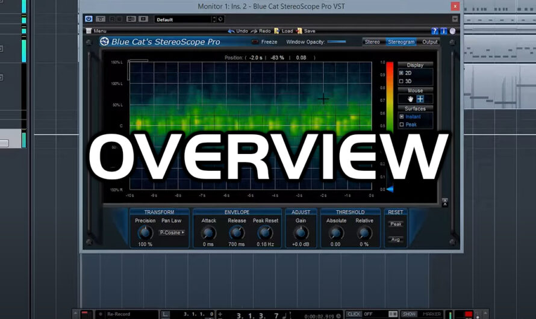Switch to the Stereo tab
The height and width of the screenshot is (319, 536).
click(372, 42)
